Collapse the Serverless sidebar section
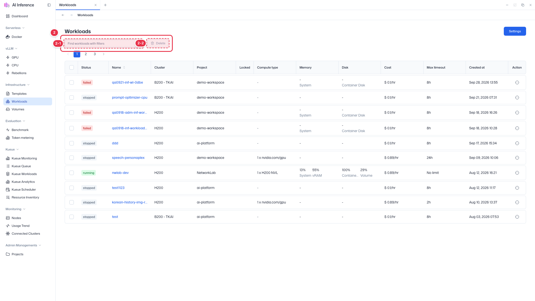This screenshot has width=535, height=301. coord(15,28)
